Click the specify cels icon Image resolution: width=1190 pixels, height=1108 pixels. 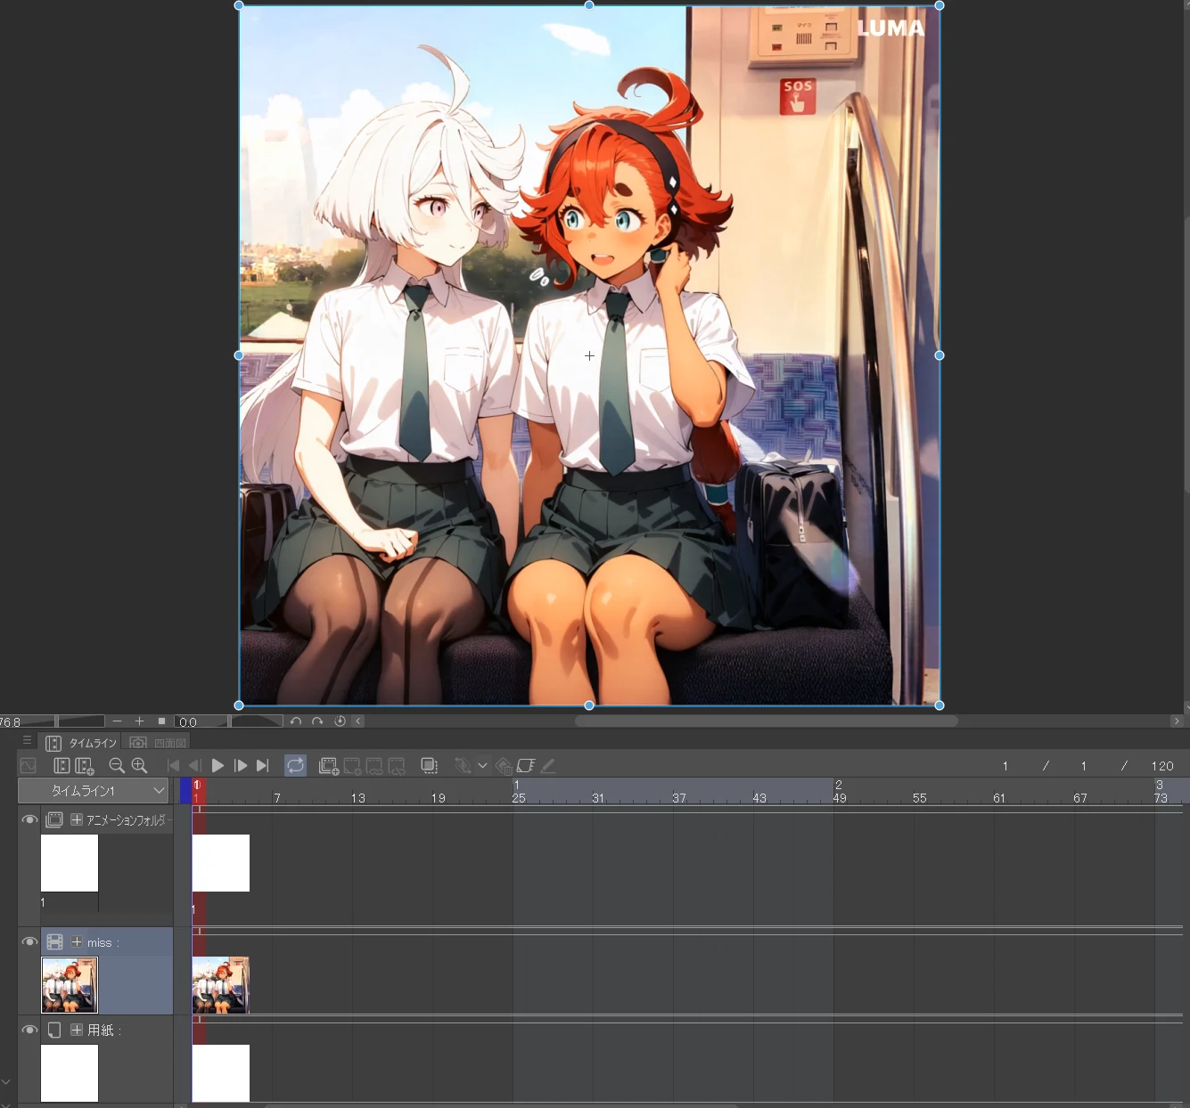tap(352, 766)
